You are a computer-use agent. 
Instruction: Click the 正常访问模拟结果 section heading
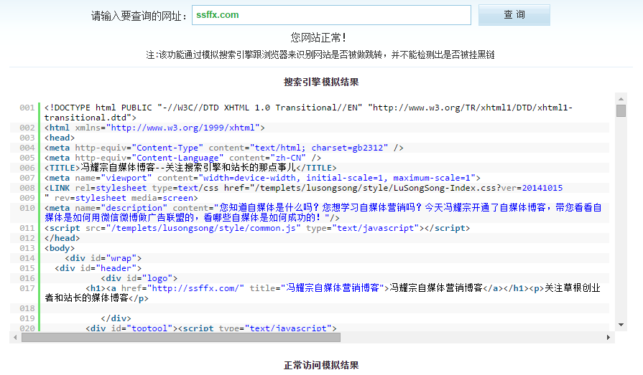[321, 365]
